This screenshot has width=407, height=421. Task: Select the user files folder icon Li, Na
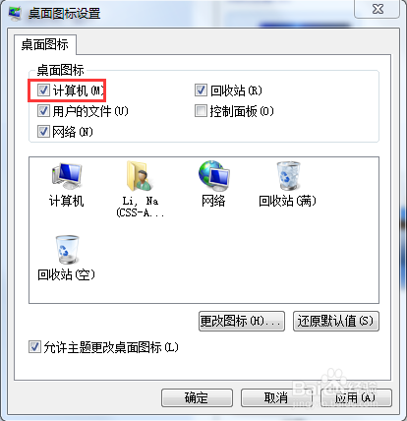point(140,176)
